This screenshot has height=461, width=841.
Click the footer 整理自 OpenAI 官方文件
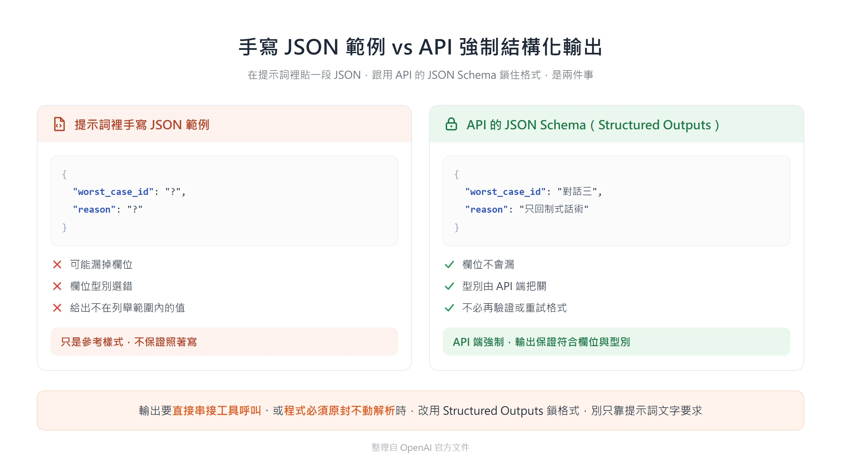(x=420, y=448)
